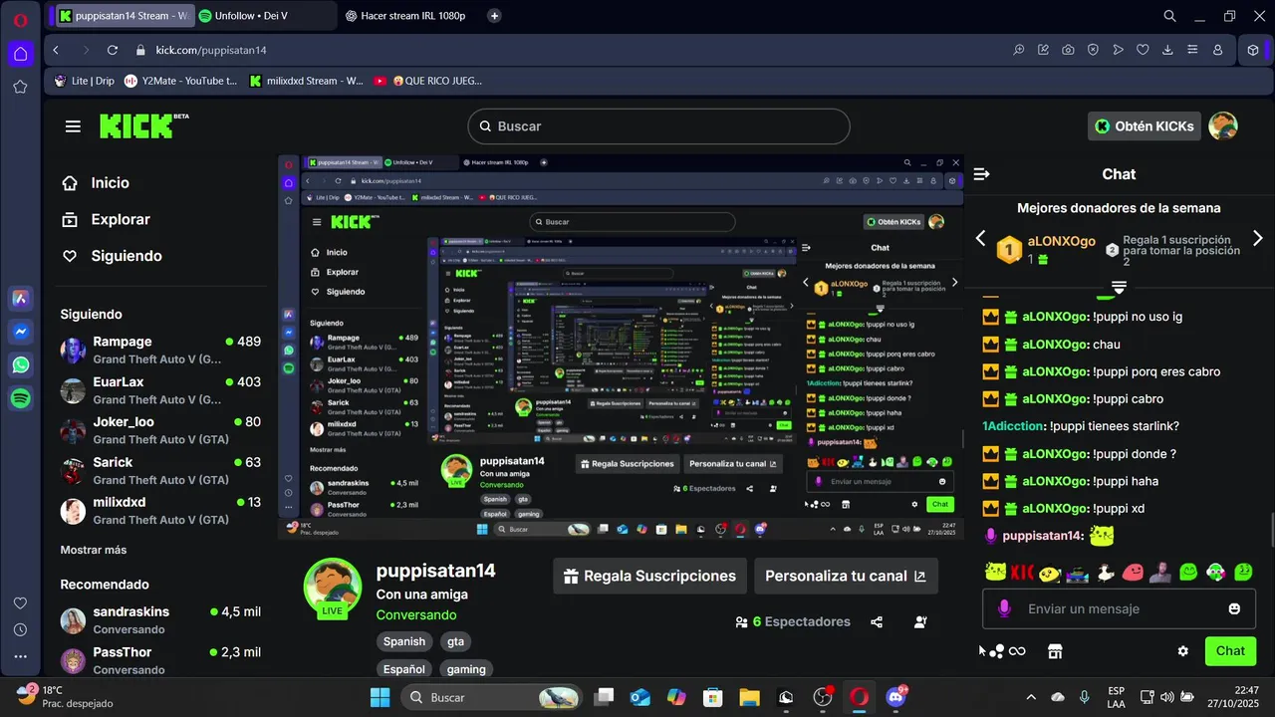Click Personaliza tu canal button
Image resolution: width=1275 pixels, height=717 pixels.
click(846, 577)
